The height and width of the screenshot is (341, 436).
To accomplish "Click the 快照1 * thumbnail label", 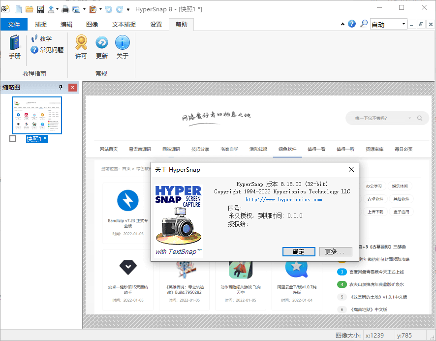I will click(37, 139).
